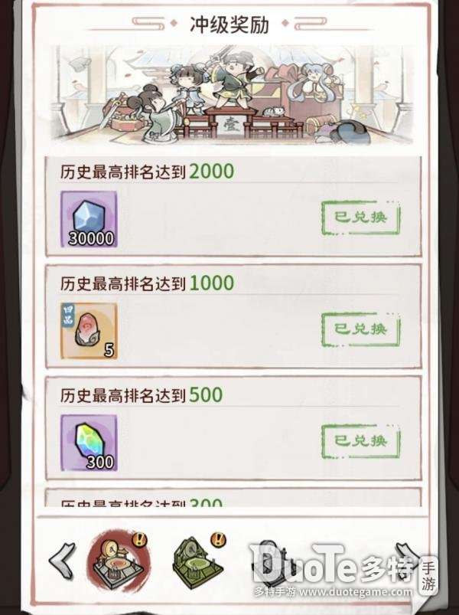Tap the cartoon characters banner illustration
The height and width of the screenshot is (615, 459).
pos(233,95)
